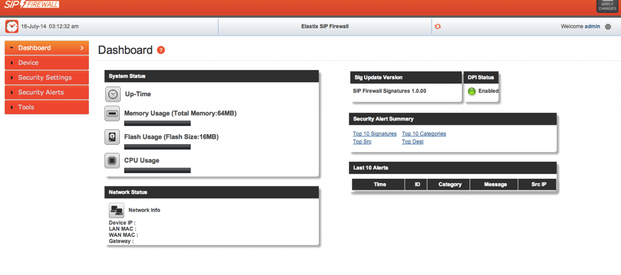Open the Tools sidebar menu

click(x=47, y=107)
